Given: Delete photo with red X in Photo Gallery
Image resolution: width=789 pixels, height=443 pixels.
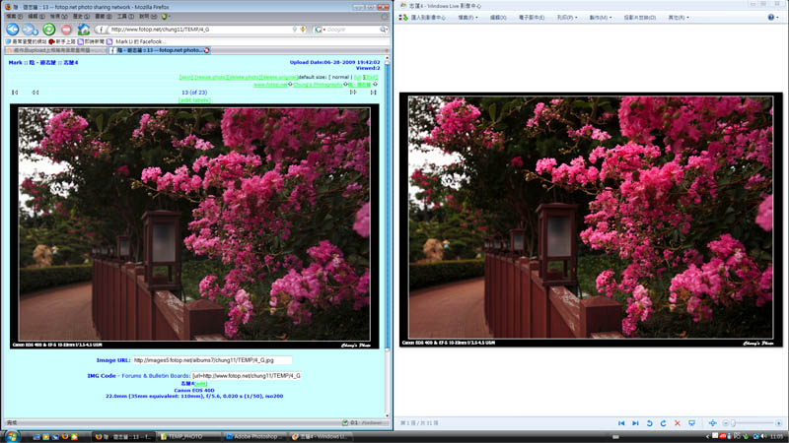Looking at the screenshot, I should (678, 423).
